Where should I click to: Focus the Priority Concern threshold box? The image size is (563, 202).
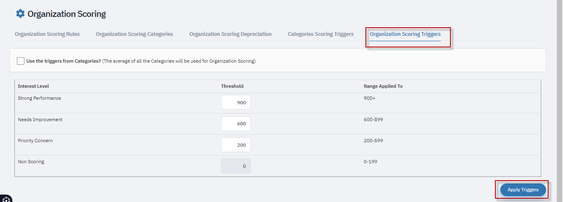tap(236, 145)
